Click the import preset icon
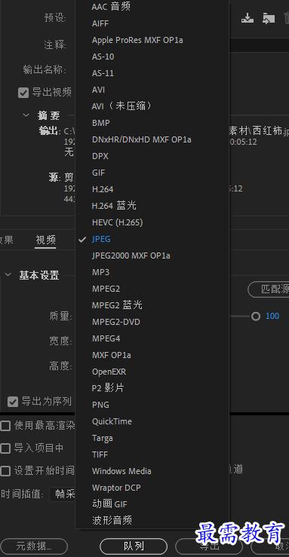The image size is (289, 557). 269,18
